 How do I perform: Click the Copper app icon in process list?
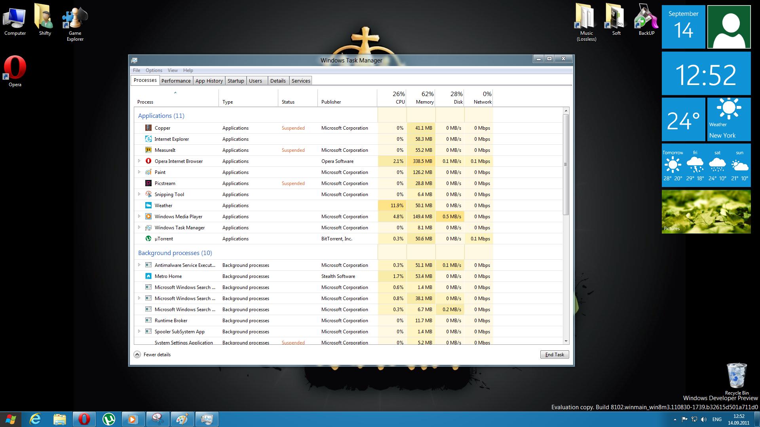pos(148,128)
